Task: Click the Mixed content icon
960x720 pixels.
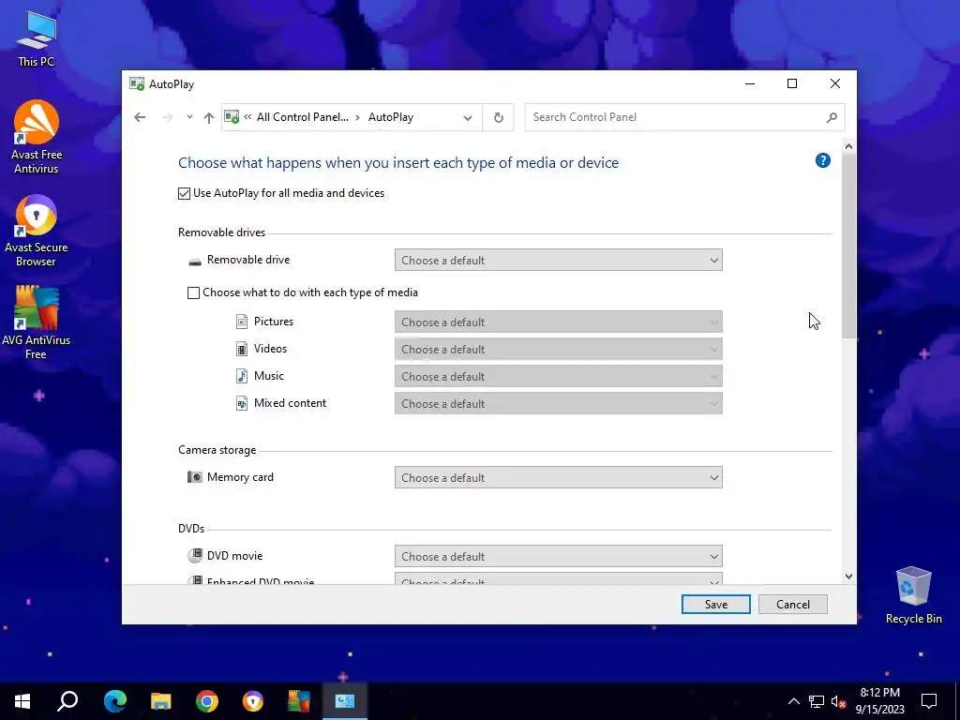Action: coord(242,403)
